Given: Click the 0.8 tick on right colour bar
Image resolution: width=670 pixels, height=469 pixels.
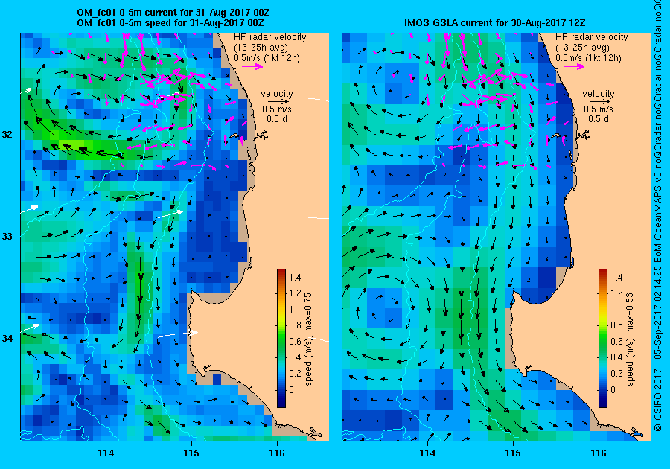Looking at the screenshot, I should tap(616, 325).
